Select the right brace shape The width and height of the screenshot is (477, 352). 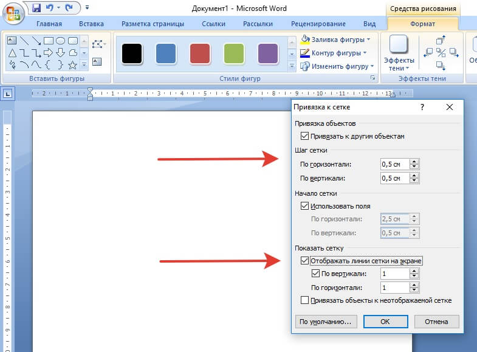61,64
